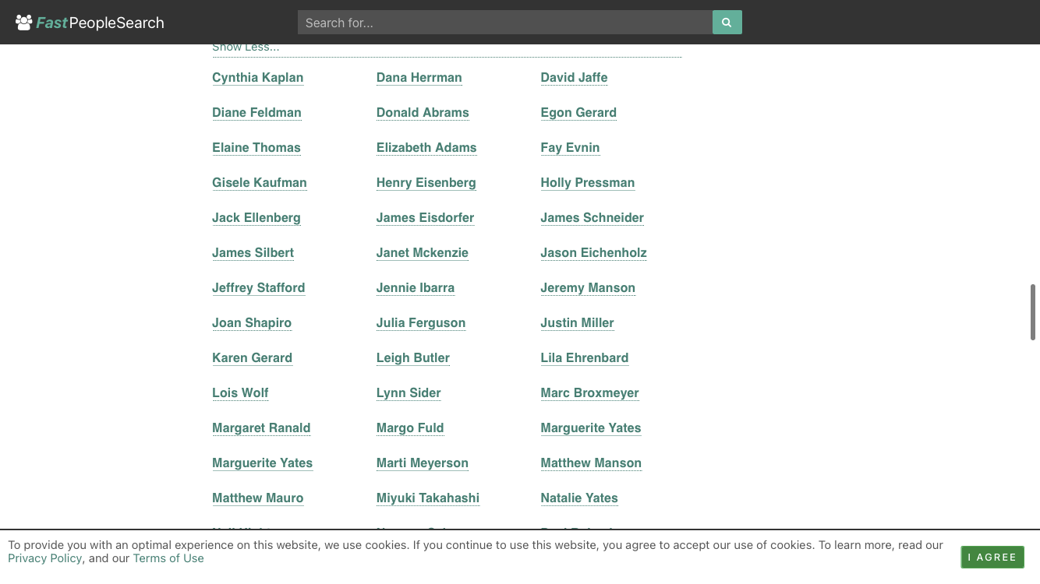Open the Matthew Manson entry
This screenshot has width=1040, height=584.
click(591, 463)
